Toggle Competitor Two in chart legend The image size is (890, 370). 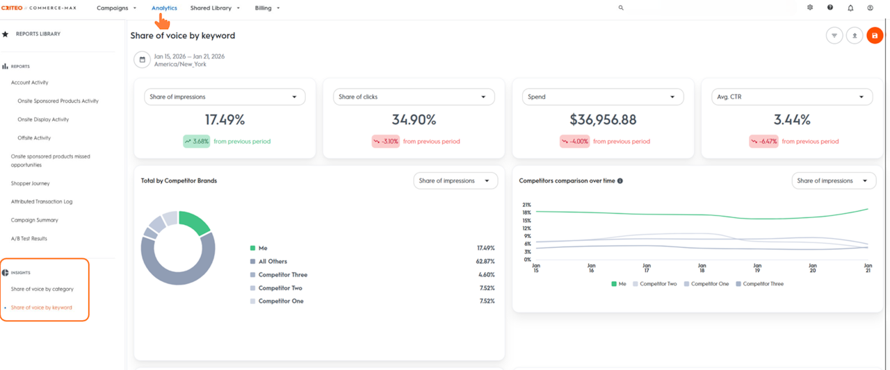point(654,284)
